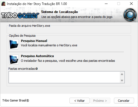This screenshot has width=138, height=107.
Task: Open the installer title bar portrait icon
Action: coord(3,4)
